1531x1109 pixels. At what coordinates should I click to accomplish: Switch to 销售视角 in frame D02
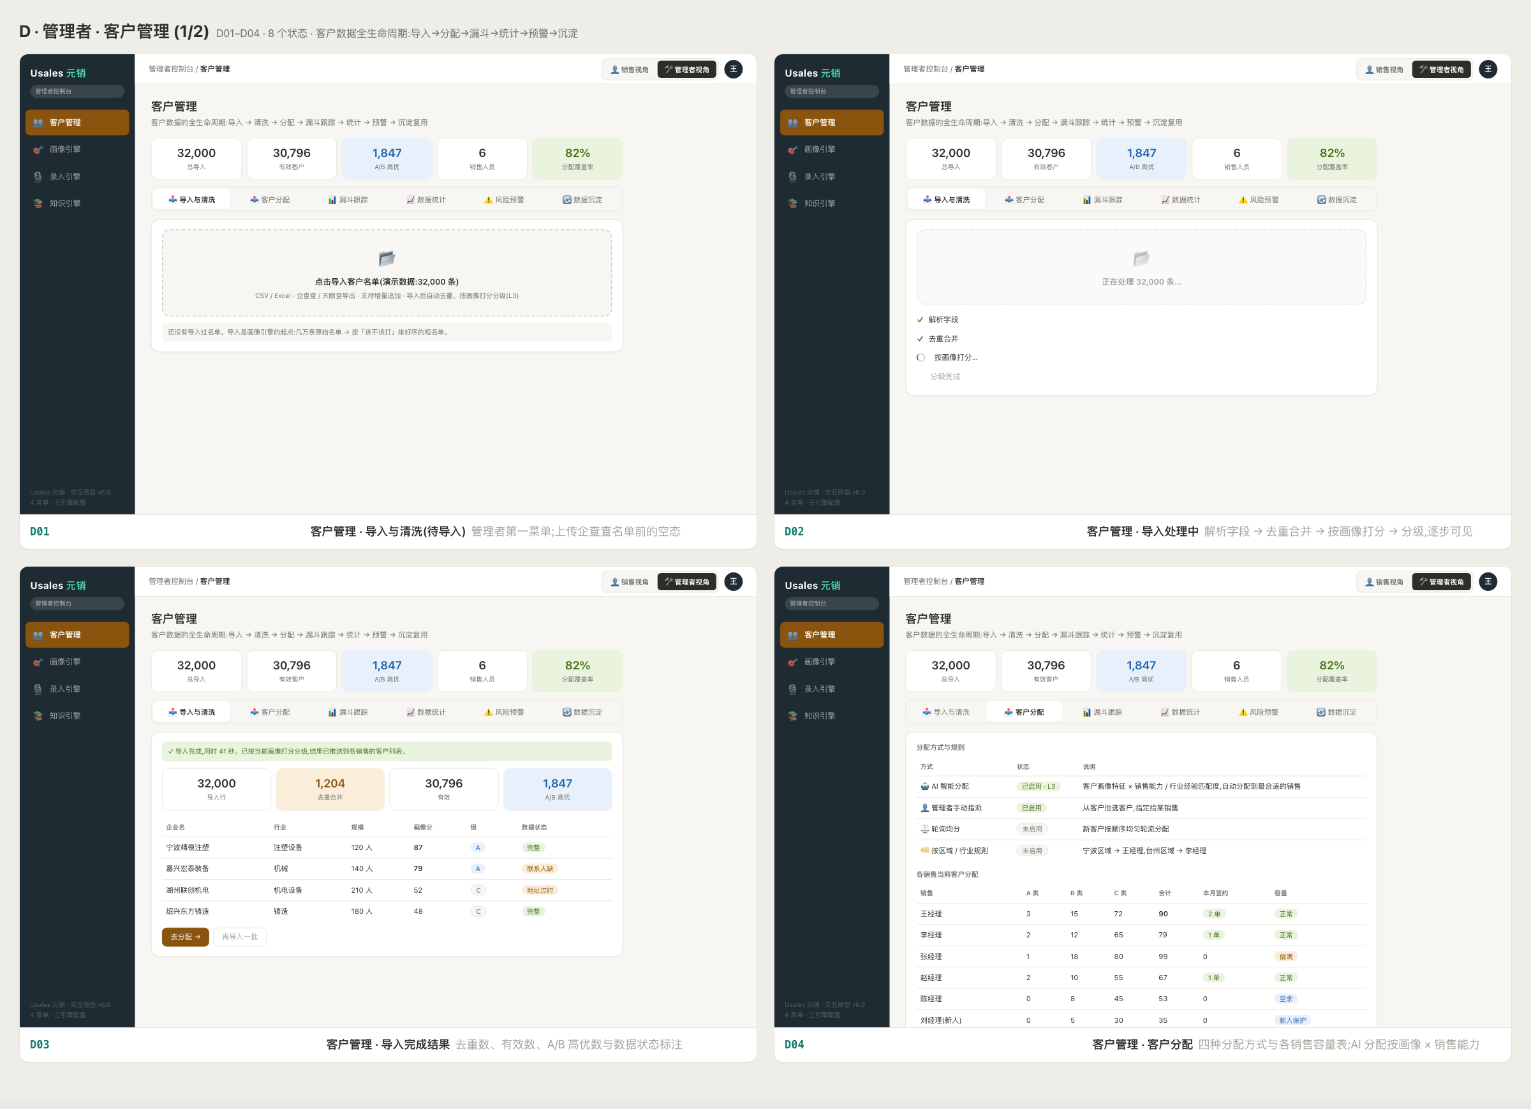click(1384, 70)
